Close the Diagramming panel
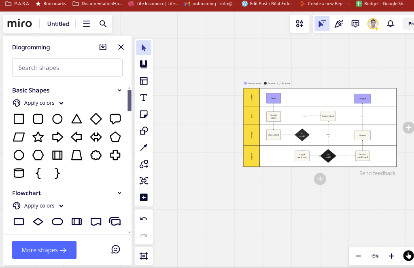The width and height of the screenshot is (414, 268). pyautogui.click(x=121, y=47)
